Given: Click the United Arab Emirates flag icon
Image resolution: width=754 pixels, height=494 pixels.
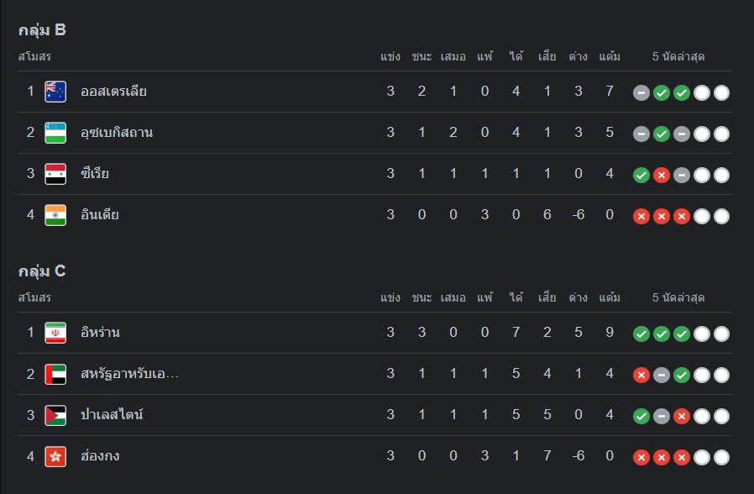Looking at the screenshot, I should 55,374.
